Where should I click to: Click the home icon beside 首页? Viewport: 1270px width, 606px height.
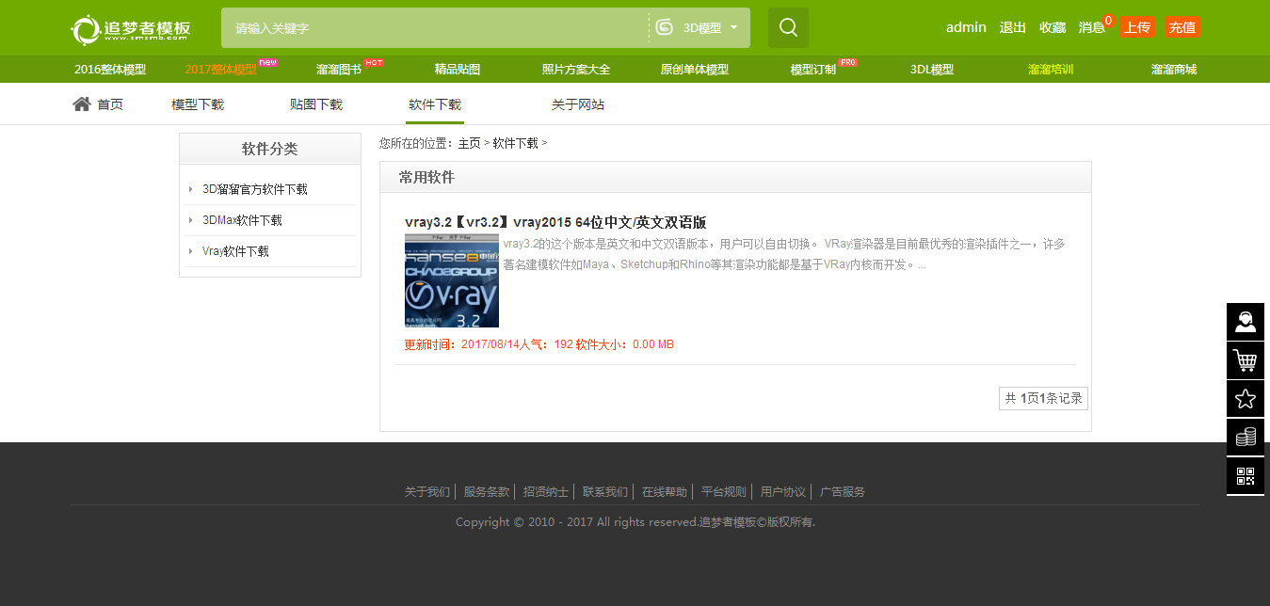[82, 104]
